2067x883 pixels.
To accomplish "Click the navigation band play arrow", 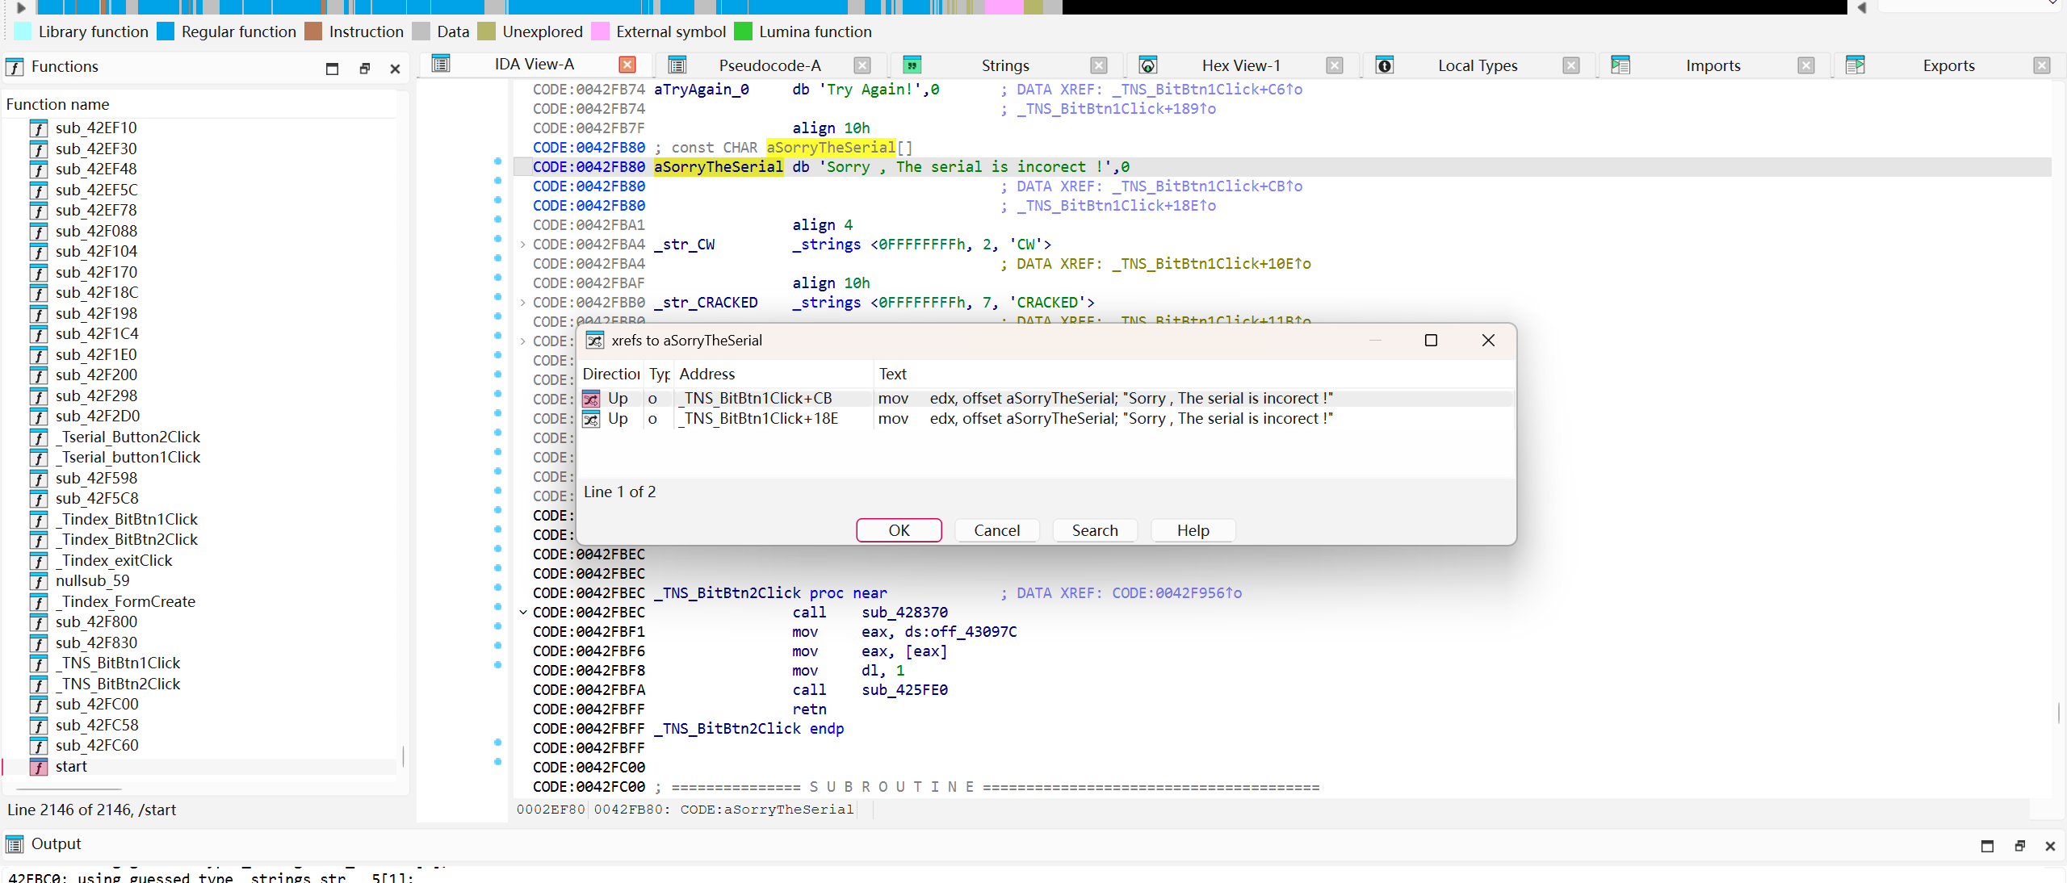I will click(22, 7).
